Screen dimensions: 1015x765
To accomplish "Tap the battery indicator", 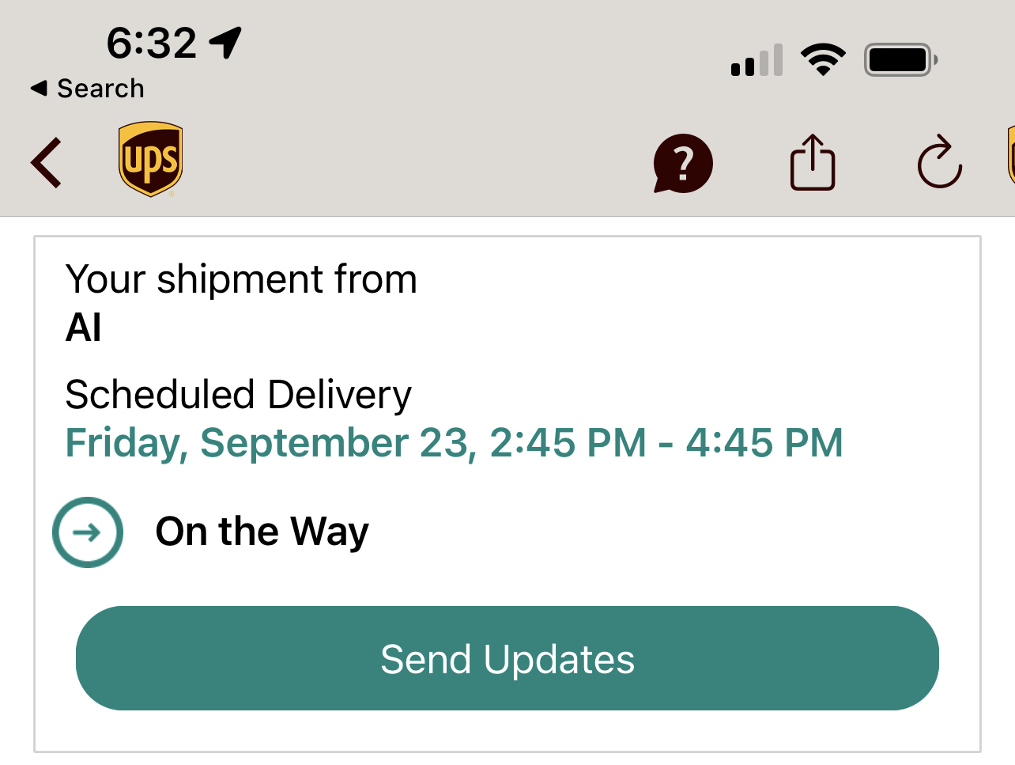I will [900, 59].
